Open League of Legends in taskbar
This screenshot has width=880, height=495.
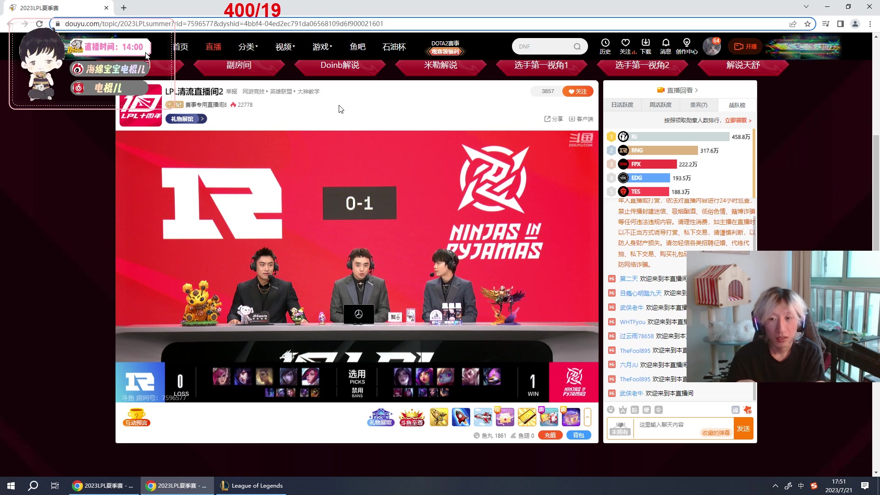[251, 486]
